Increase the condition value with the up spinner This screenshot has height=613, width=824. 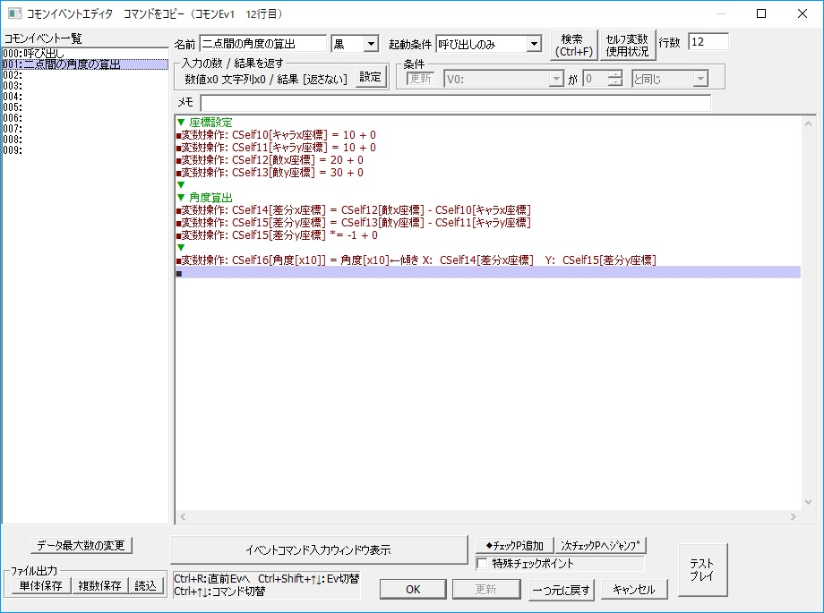click(x=614, y=74)
